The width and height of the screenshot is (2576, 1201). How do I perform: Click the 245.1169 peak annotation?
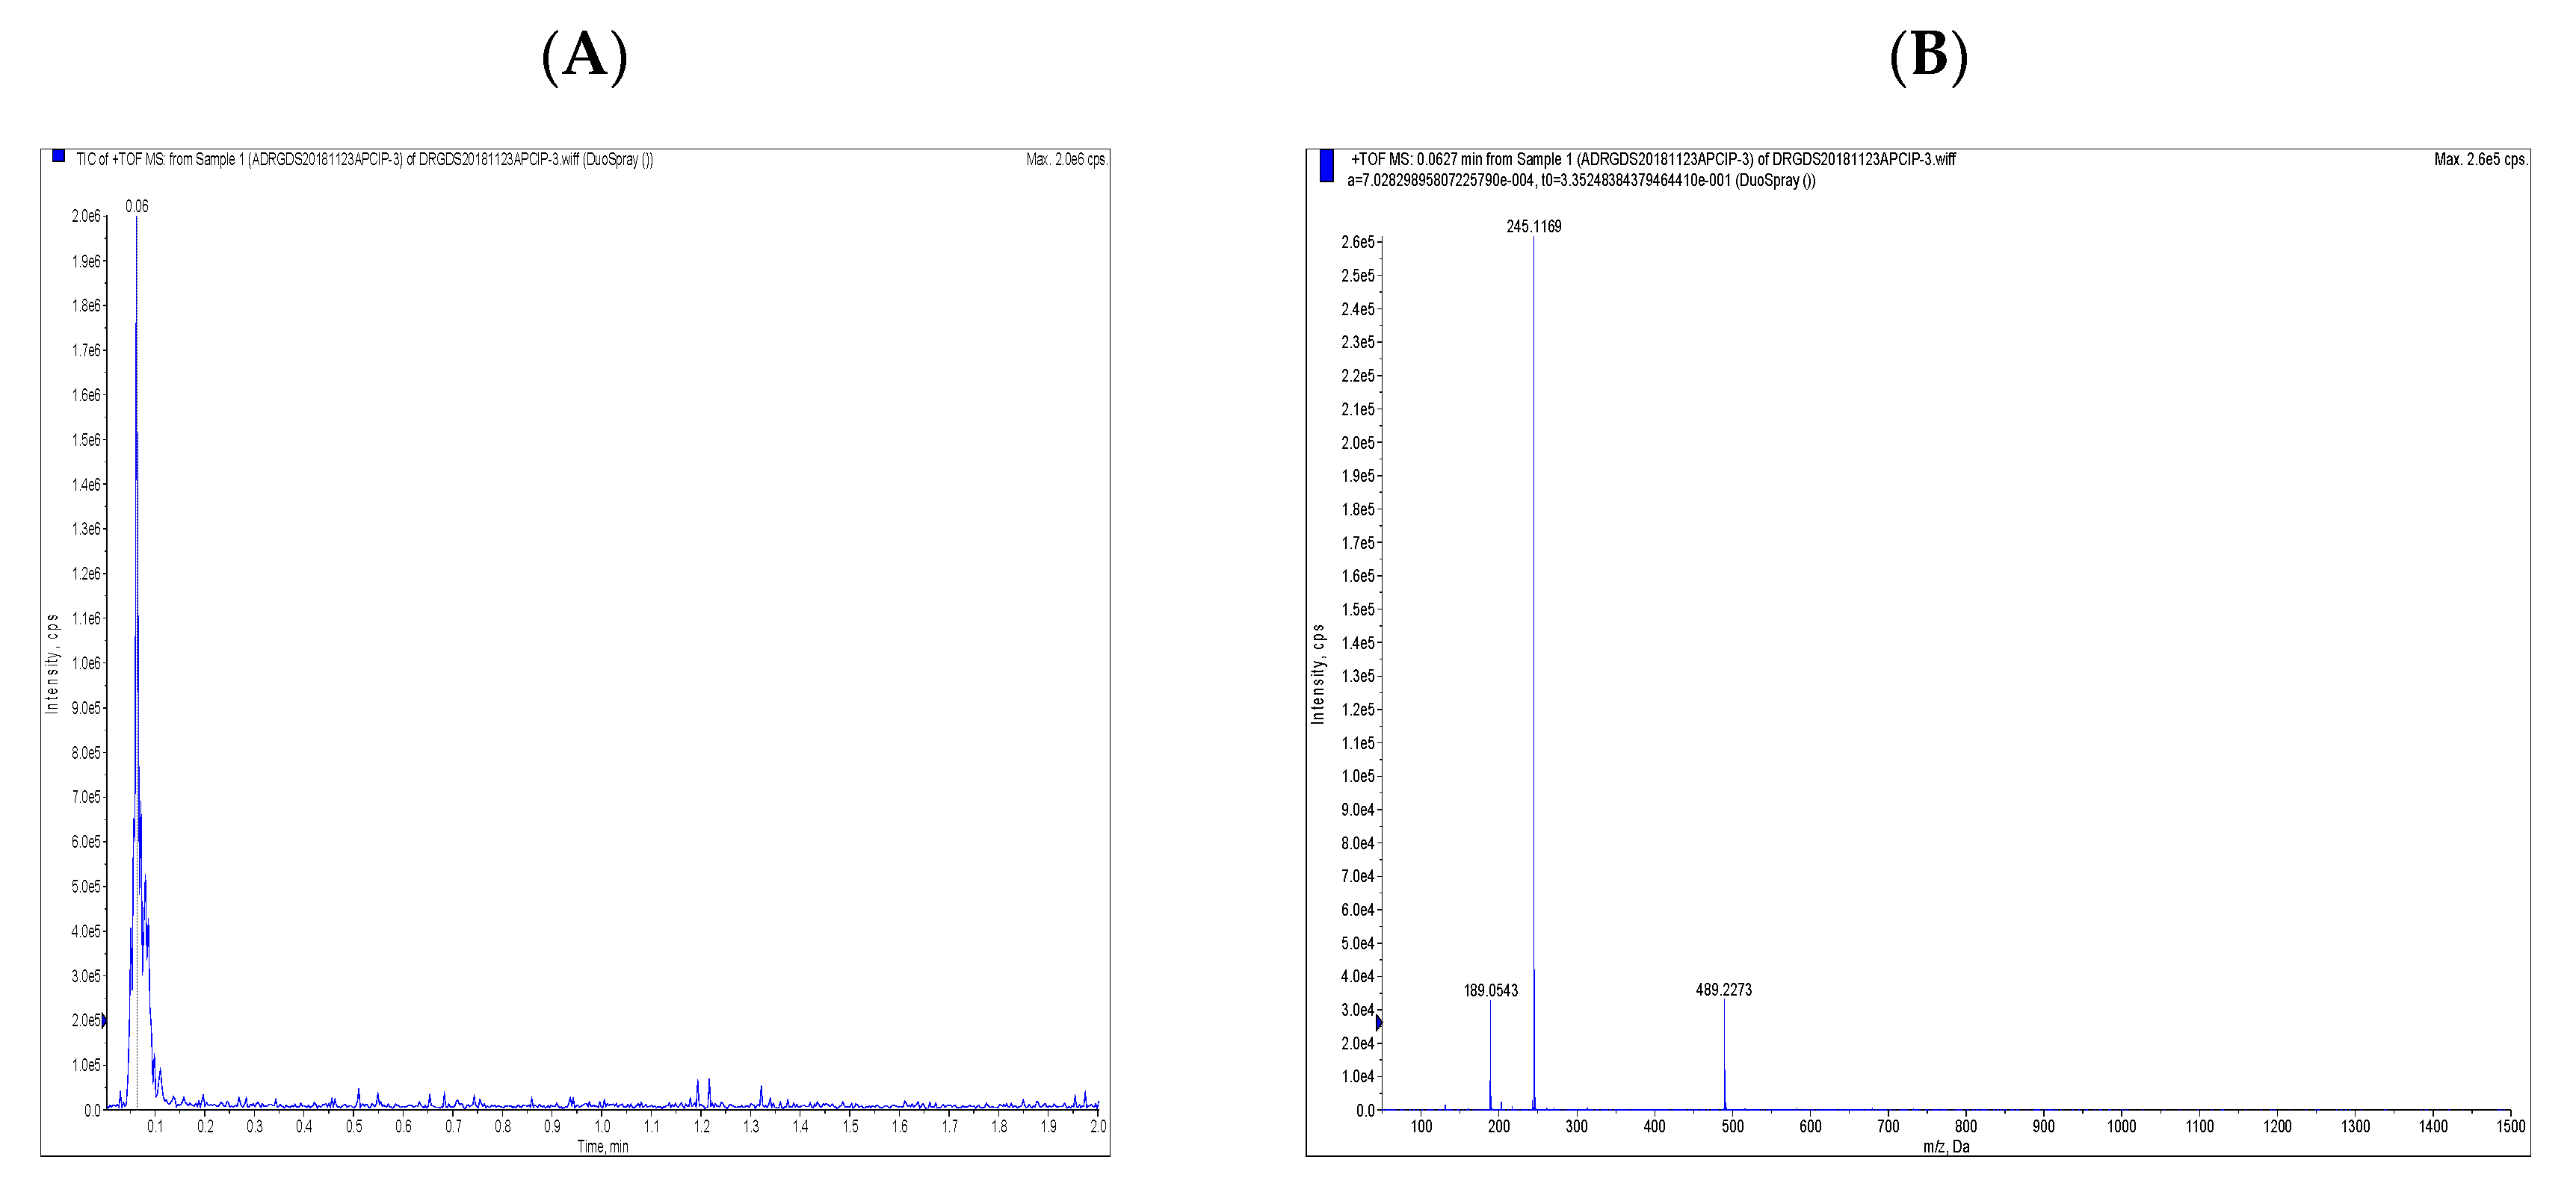1533,227
